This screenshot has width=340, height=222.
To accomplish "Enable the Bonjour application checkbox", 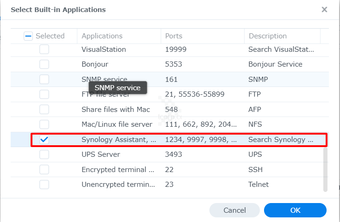I will tap(44, 64).
